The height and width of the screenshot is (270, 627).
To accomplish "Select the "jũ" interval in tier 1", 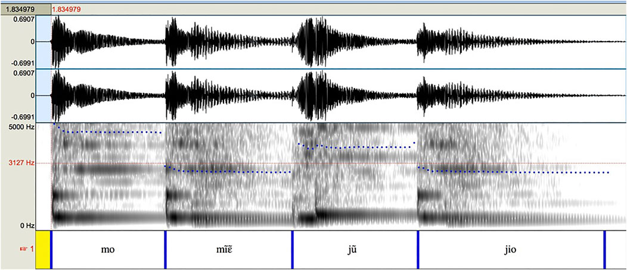I will (x=355, y=250).
